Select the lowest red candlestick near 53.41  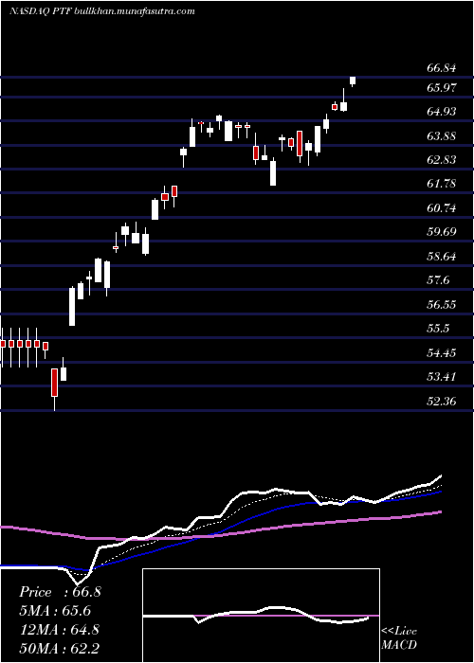click(55, 384)
